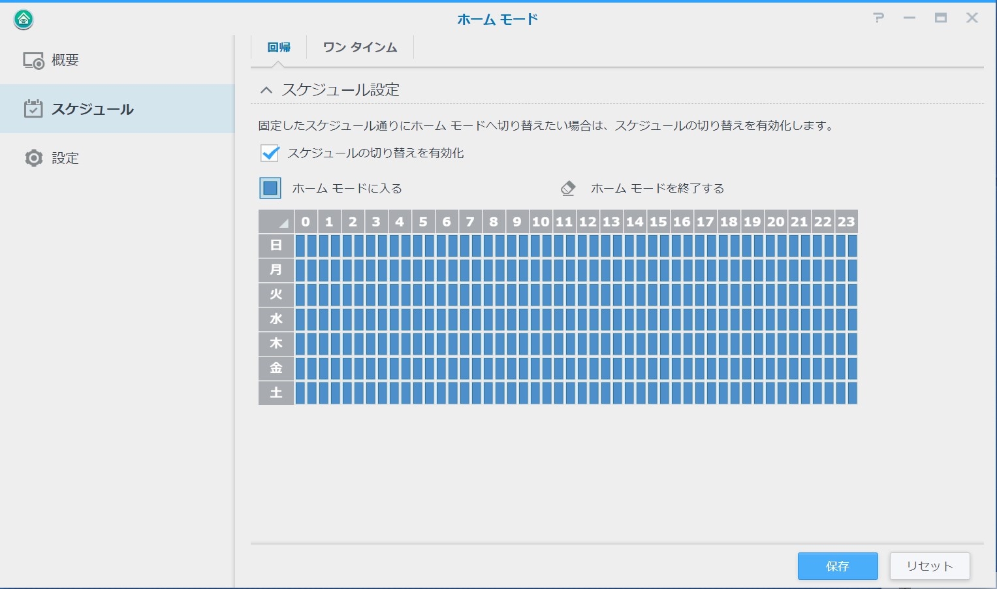This screenshot has height=589, width=997.
Task: Click the Home Mode app logo icon
Action: click(24, 20)
